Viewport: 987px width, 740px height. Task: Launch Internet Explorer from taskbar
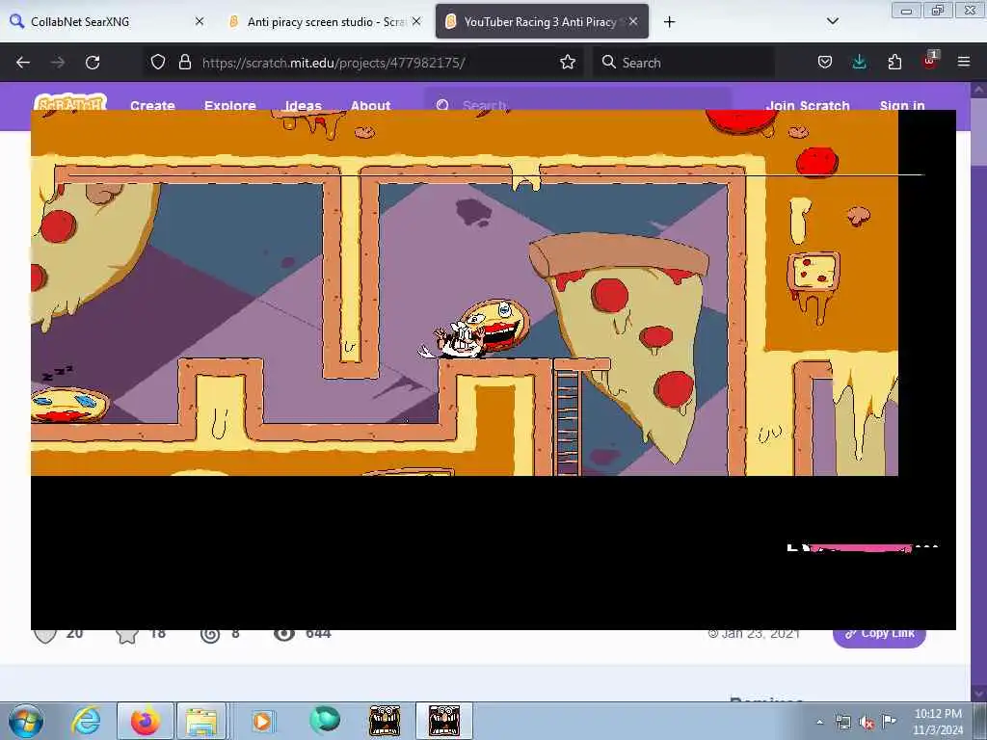click(86, 721)
